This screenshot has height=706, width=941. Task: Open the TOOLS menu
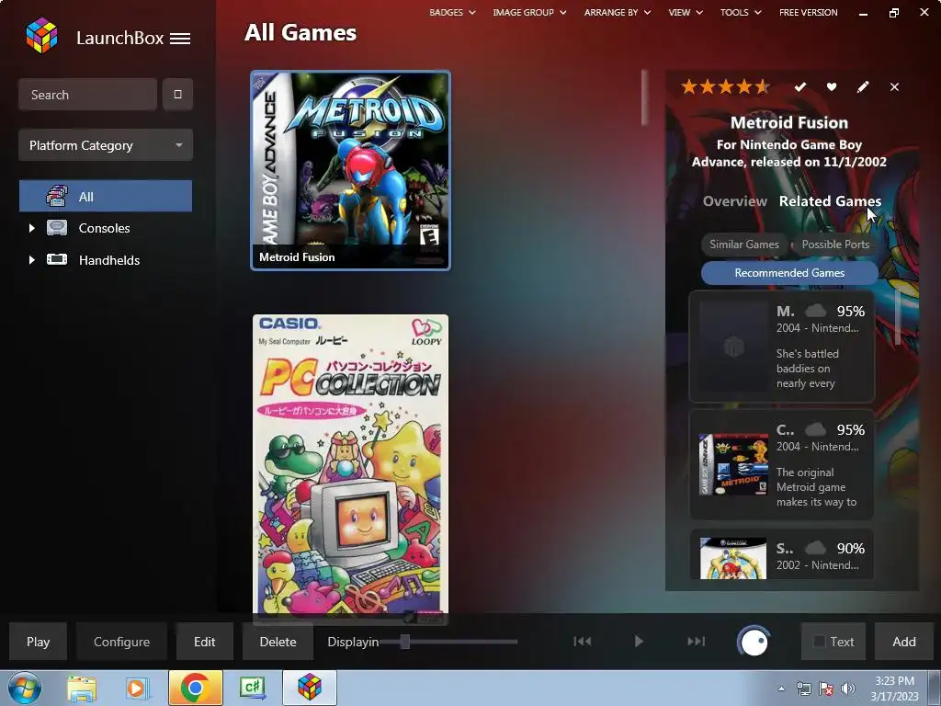click(x=741, y=12)
